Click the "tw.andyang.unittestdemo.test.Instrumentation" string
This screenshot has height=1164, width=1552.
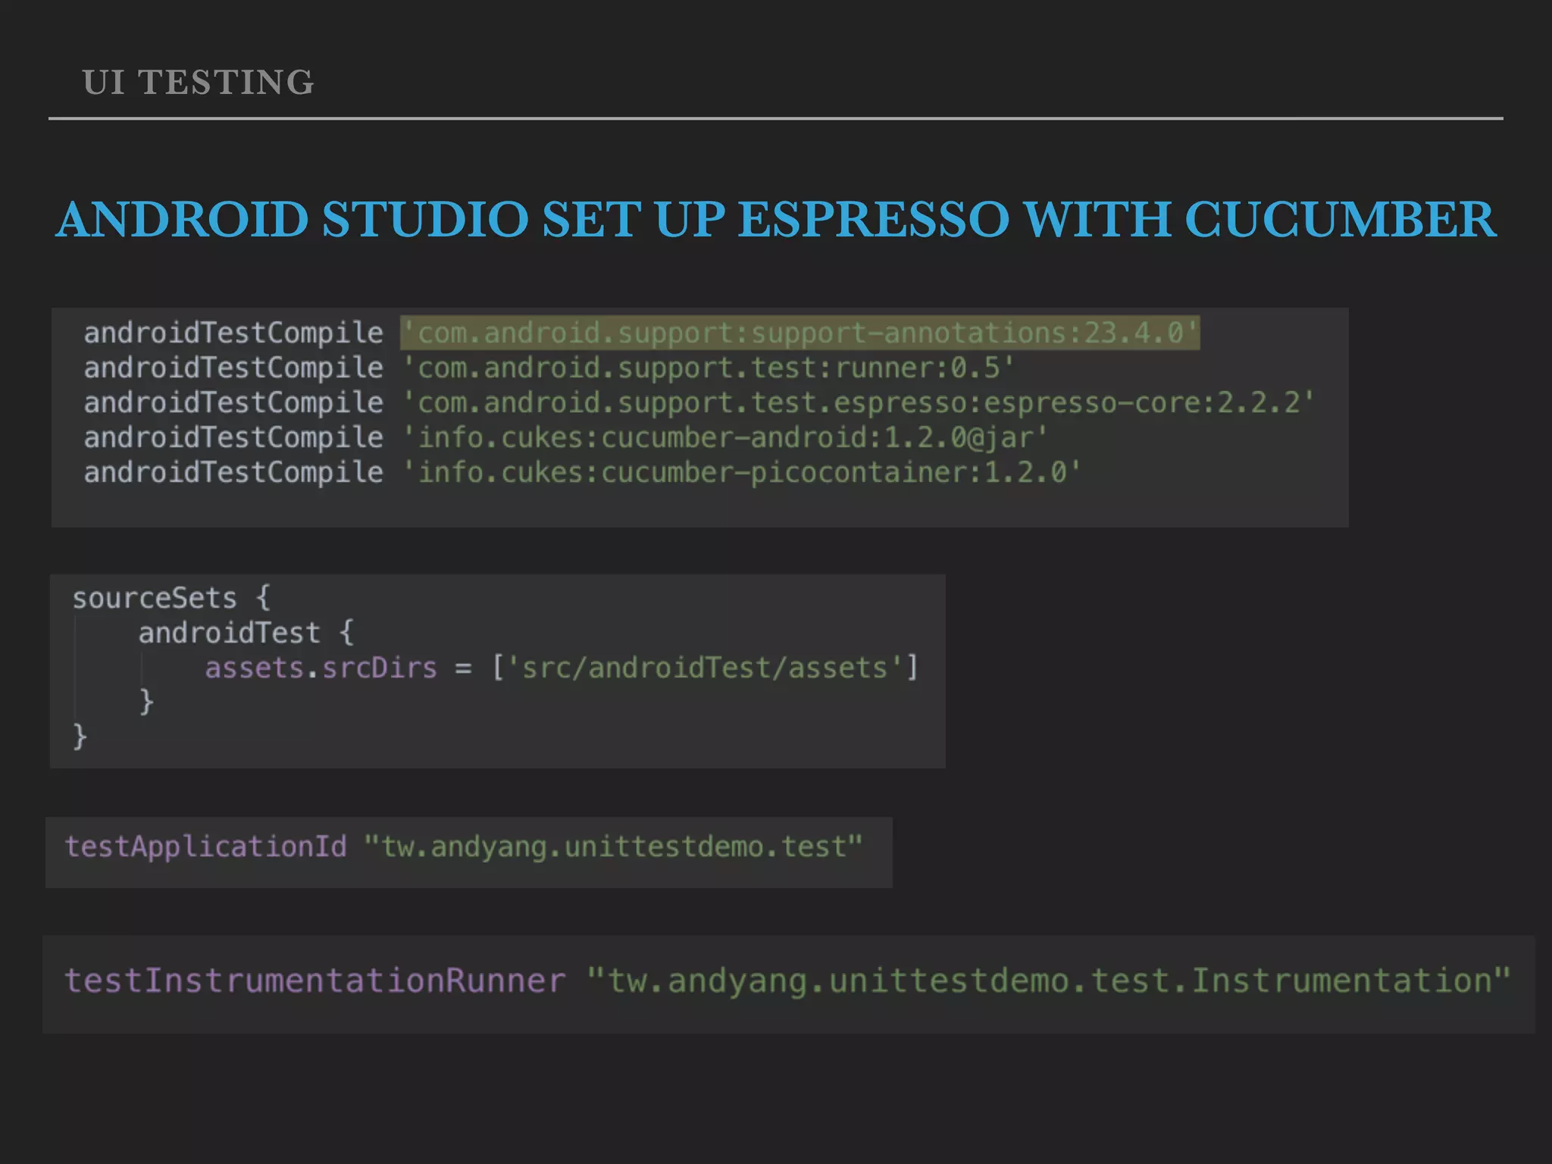point(1049,981)
